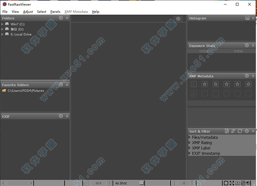This screenshot has height=186, width=257.
Task: Click the rightmost icon in bottom bar
Action: pyautogui.click(x=248, y=183)
